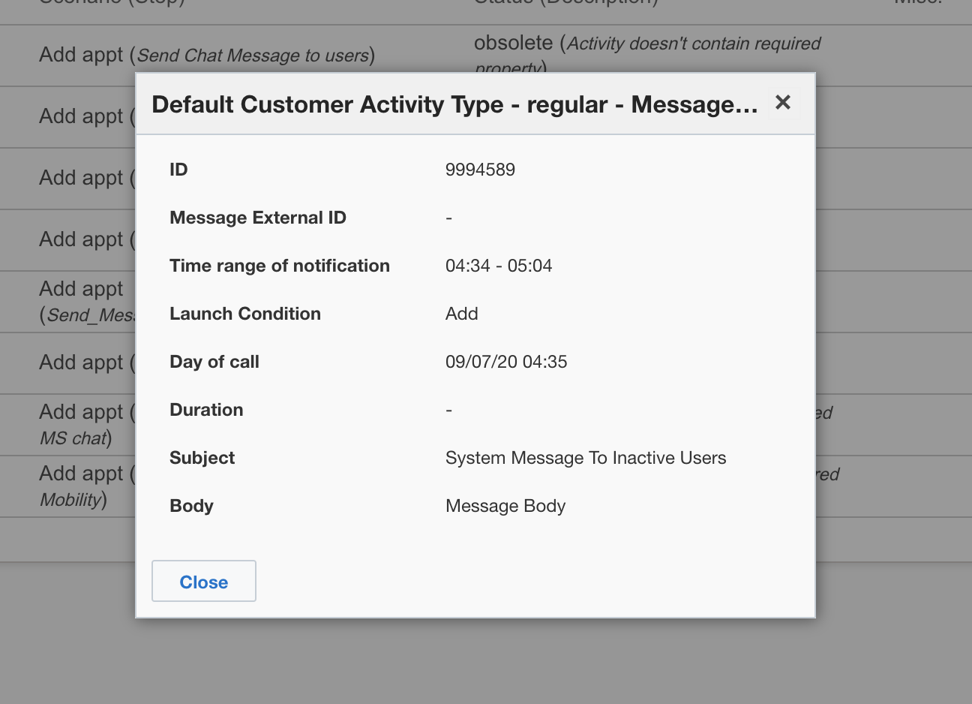
Task: Click the Subject text System Message To Inactive Users
Action: pyautogui.click(x=586, y=457)
